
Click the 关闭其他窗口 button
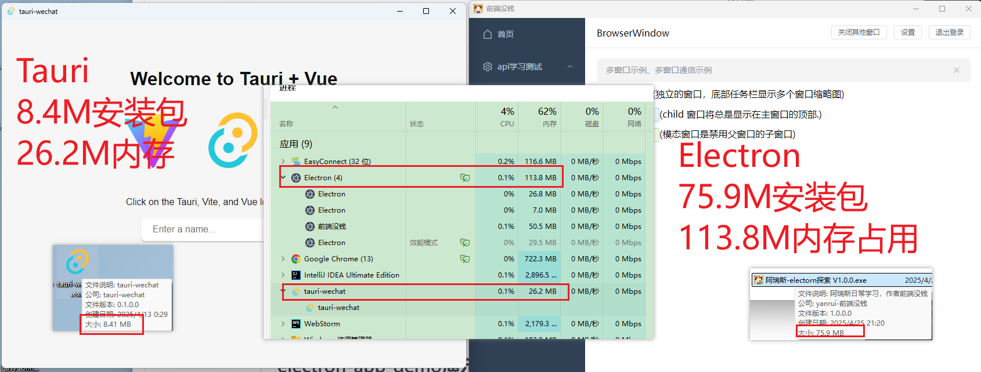pos(859,32)
